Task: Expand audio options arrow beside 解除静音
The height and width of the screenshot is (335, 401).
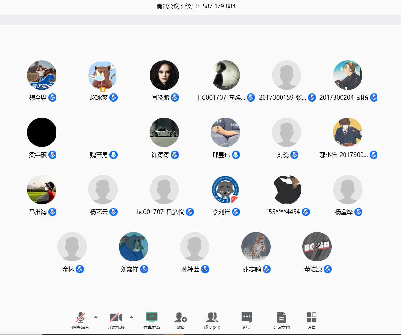Action: pos(96,317)
